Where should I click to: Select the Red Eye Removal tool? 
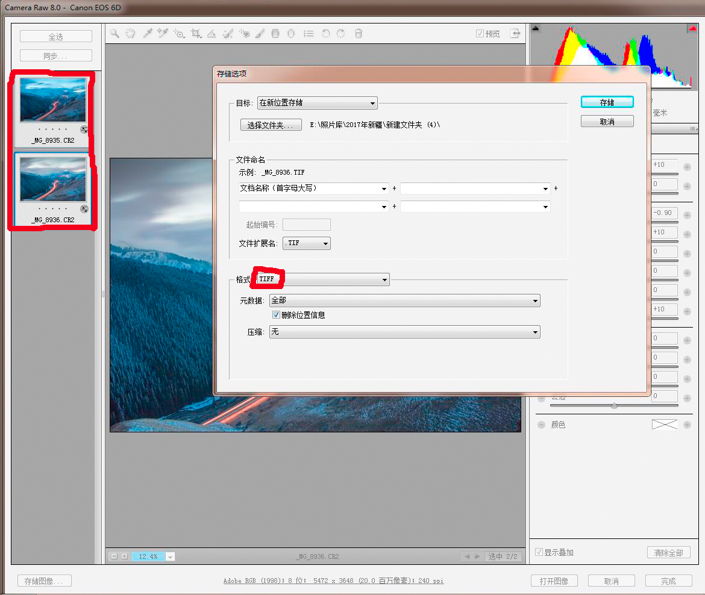pos(245,33)
